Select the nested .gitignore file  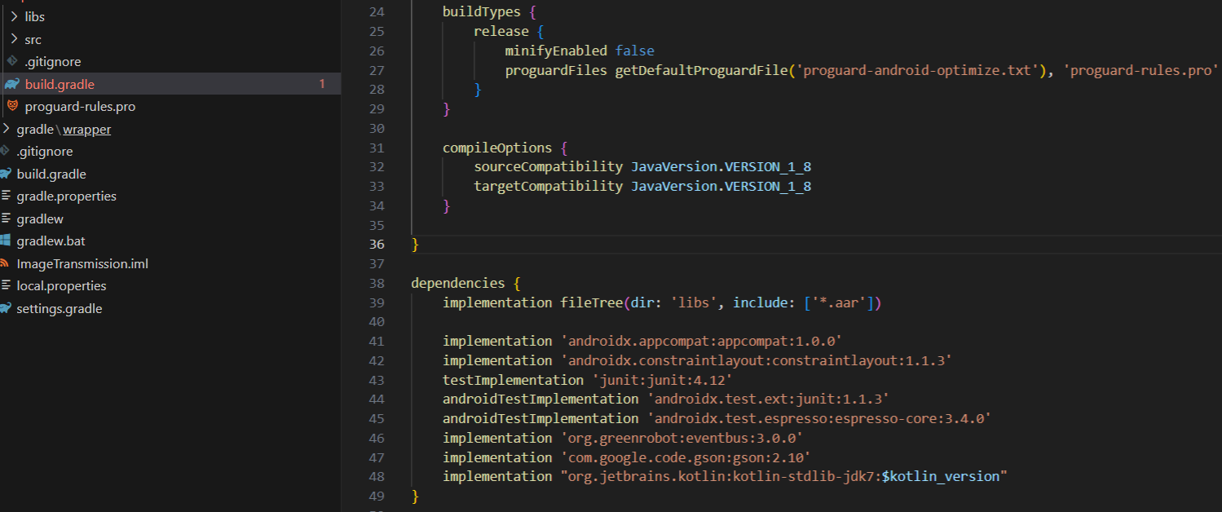53,61
